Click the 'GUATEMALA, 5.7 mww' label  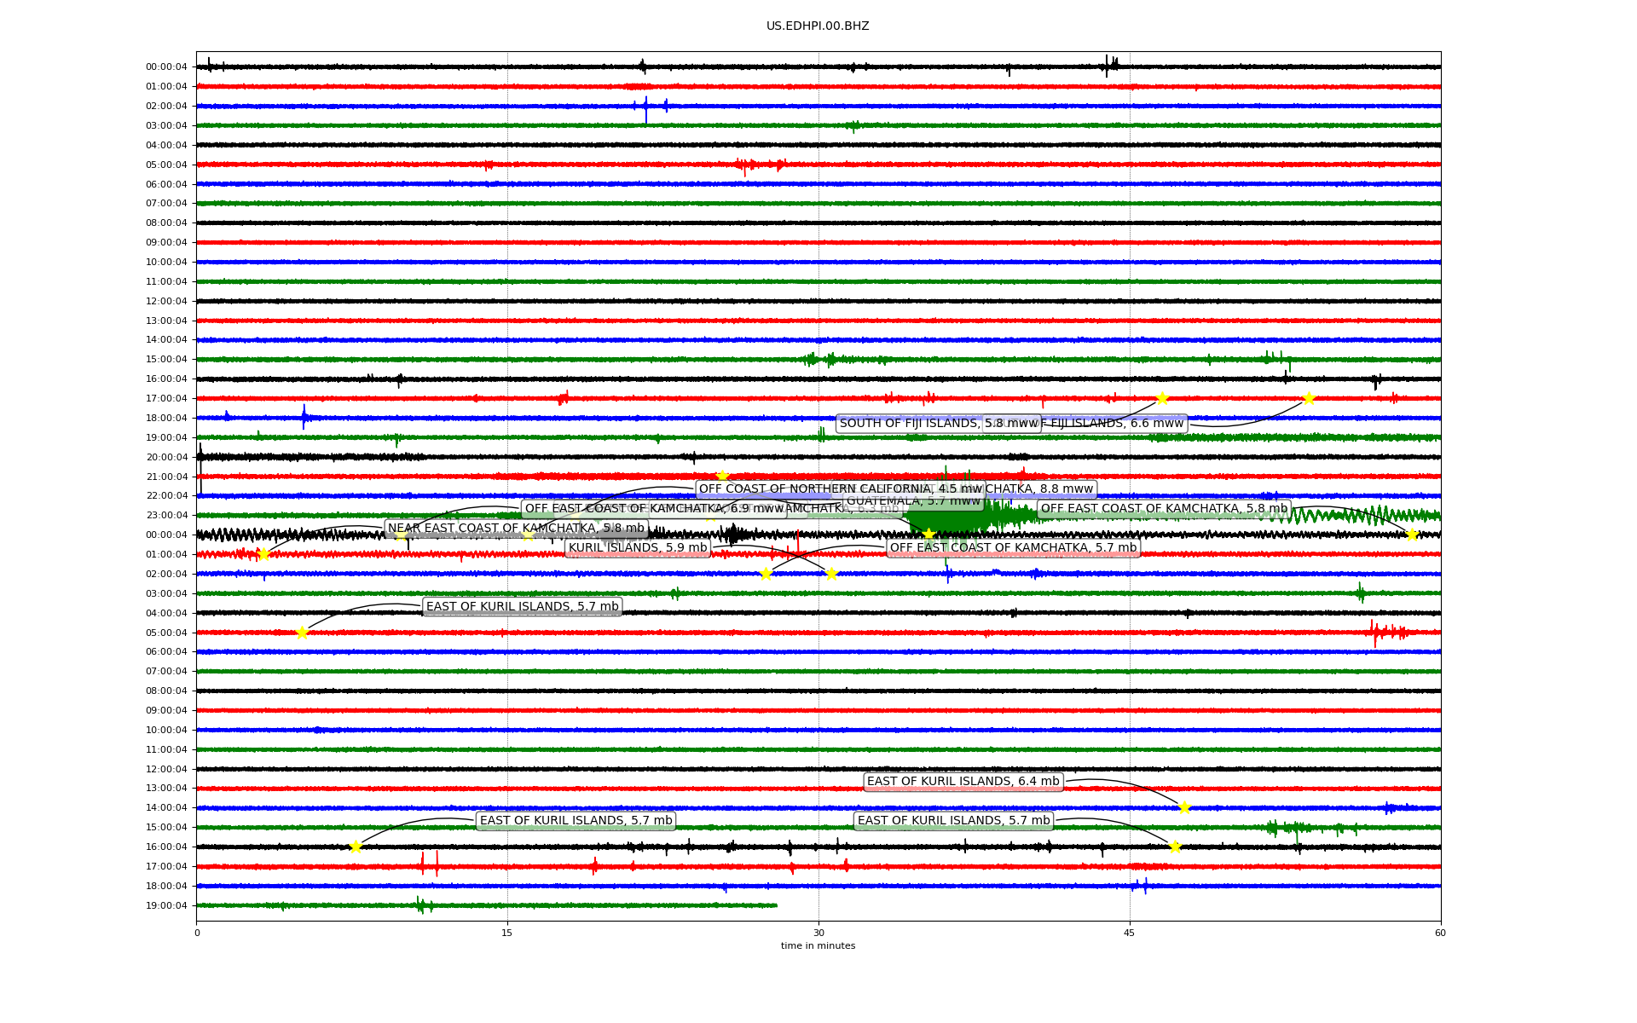pos(913,501)
